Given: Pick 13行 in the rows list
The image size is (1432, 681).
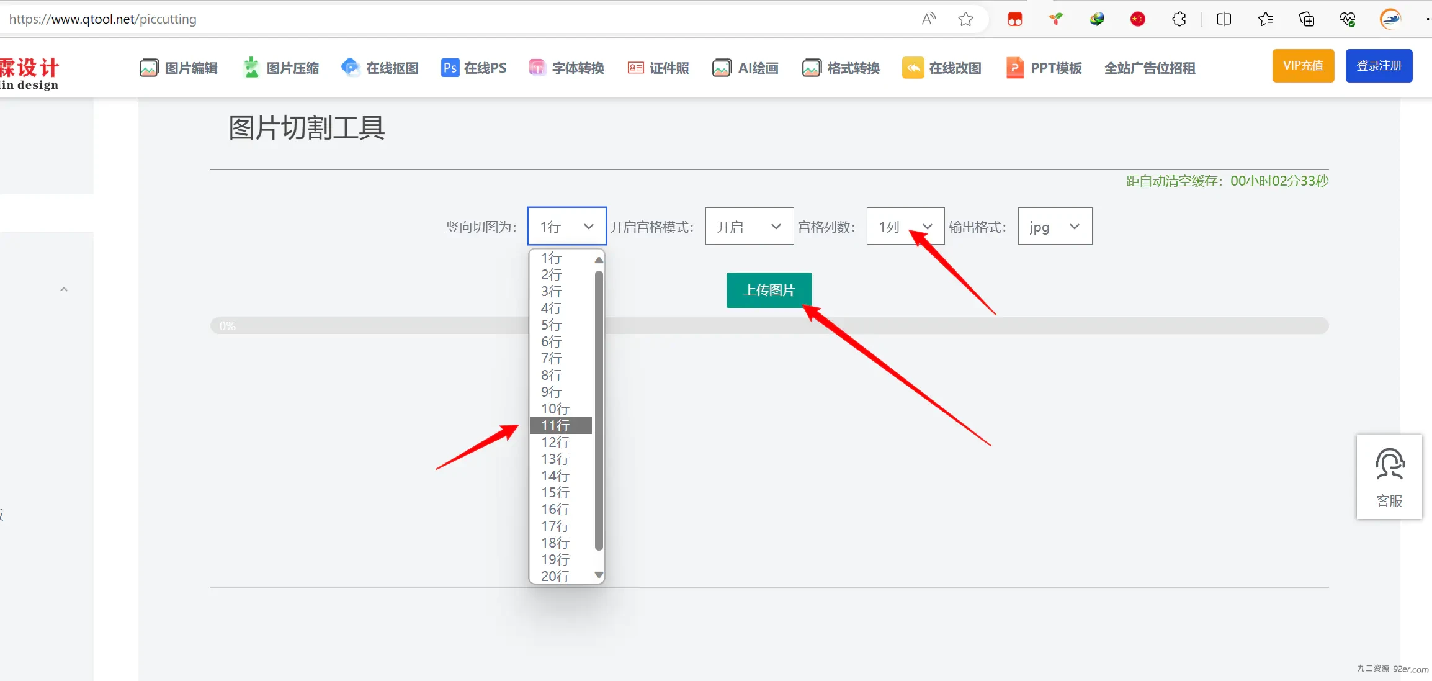Looking at the screenshot, I should coord(561,459).
